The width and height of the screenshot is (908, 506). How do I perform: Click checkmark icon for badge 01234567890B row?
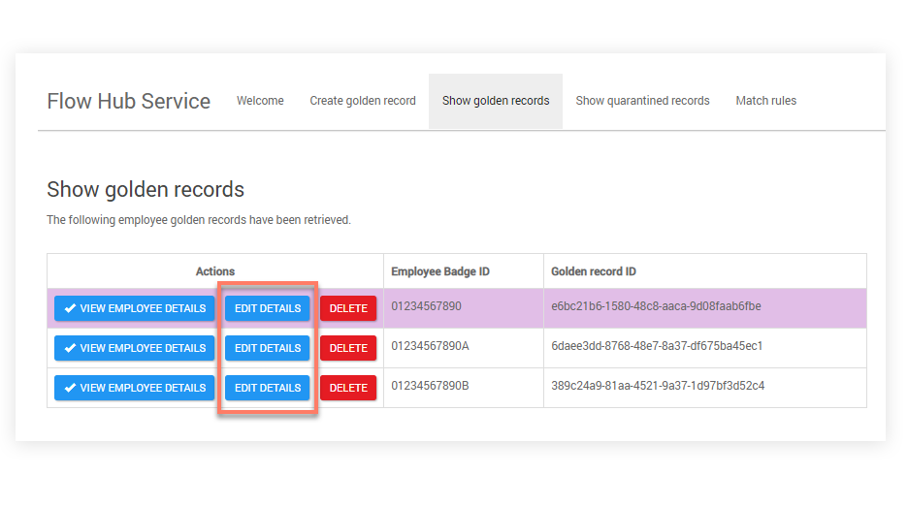(x=69, y=388)
